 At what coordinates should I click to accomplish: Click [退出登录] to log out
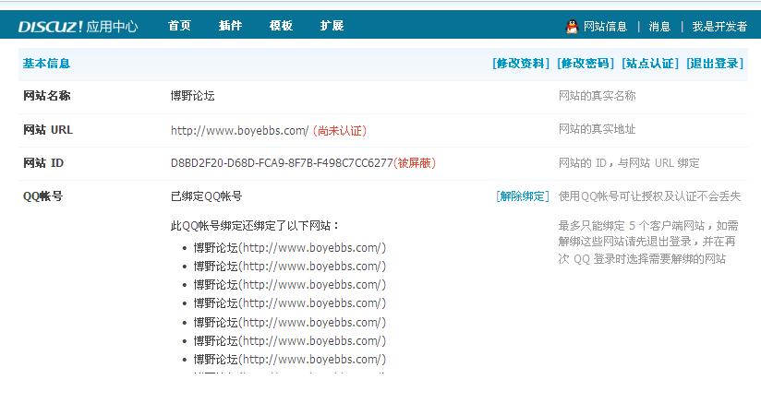click(x=715, y=64)
